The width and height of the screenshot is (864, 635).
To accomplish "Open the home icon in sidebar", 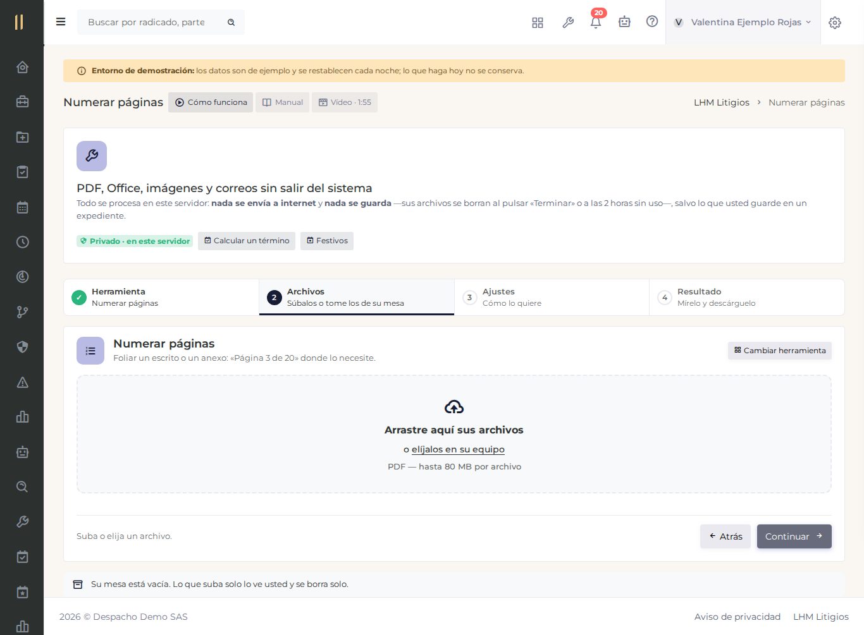I will tap(22, 67).
